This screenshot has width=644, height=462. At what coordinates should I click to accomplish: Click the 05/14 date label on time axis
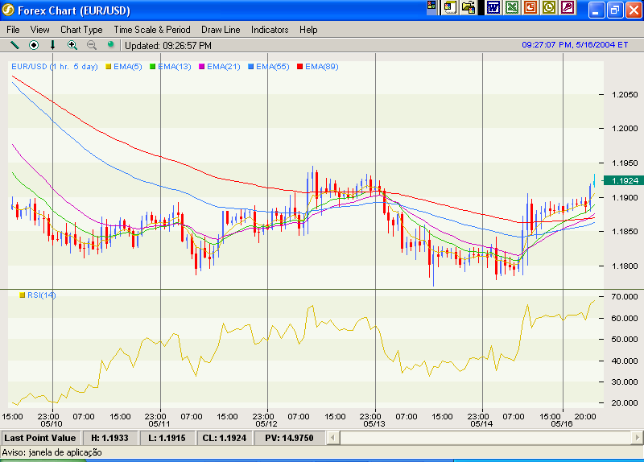pos(481,424)
